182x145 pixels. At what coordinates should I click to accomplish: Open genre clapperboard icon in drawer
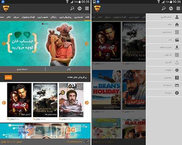click(x=177, y=40)
